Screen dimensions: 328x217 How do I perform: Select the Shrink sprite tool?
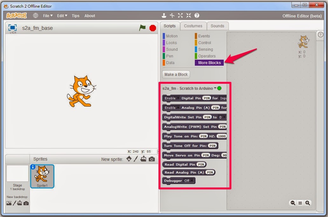pyautogui.click(x=188, y=16)
